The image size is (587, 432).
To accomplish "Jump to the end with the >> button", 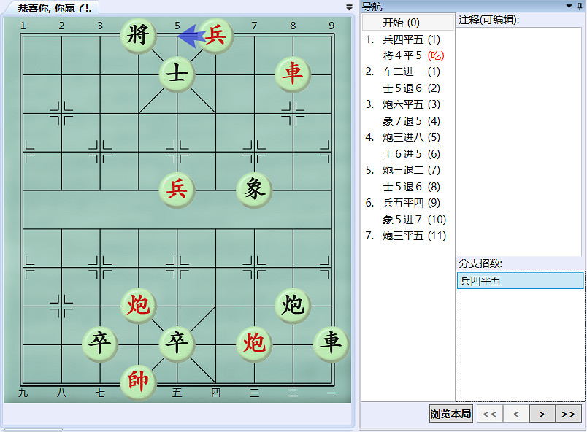I will pyautogui.click(x=569, y=413).
